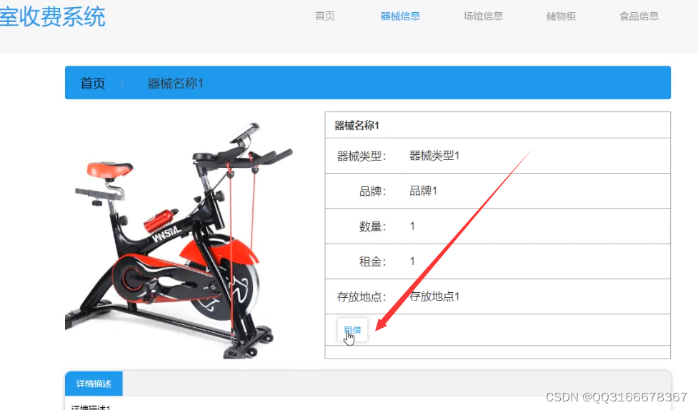This screenshot has height=410, width=698.
Task: Click the spinning bike product image
Action: click(179, 241)
